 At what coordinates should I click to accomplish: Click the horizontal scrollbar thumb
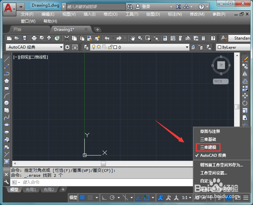[103, 163]
